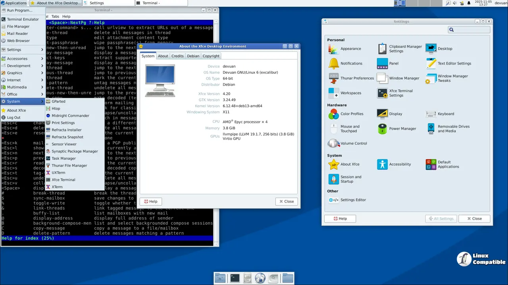Open Accessibility settings icon
The width and height of the screenshot is (508, 285).
382,164
